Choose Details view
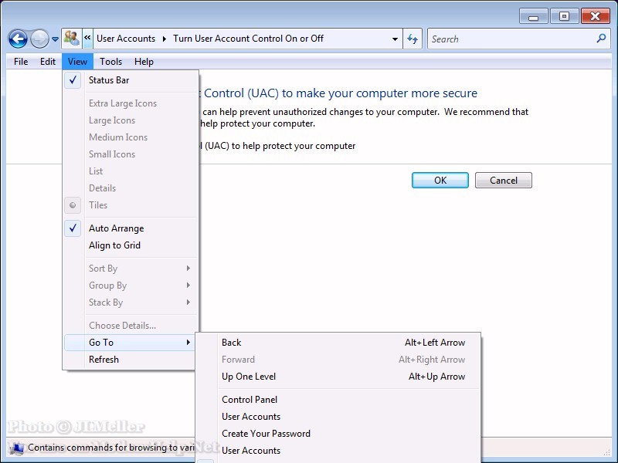 (x=131, y=188)
